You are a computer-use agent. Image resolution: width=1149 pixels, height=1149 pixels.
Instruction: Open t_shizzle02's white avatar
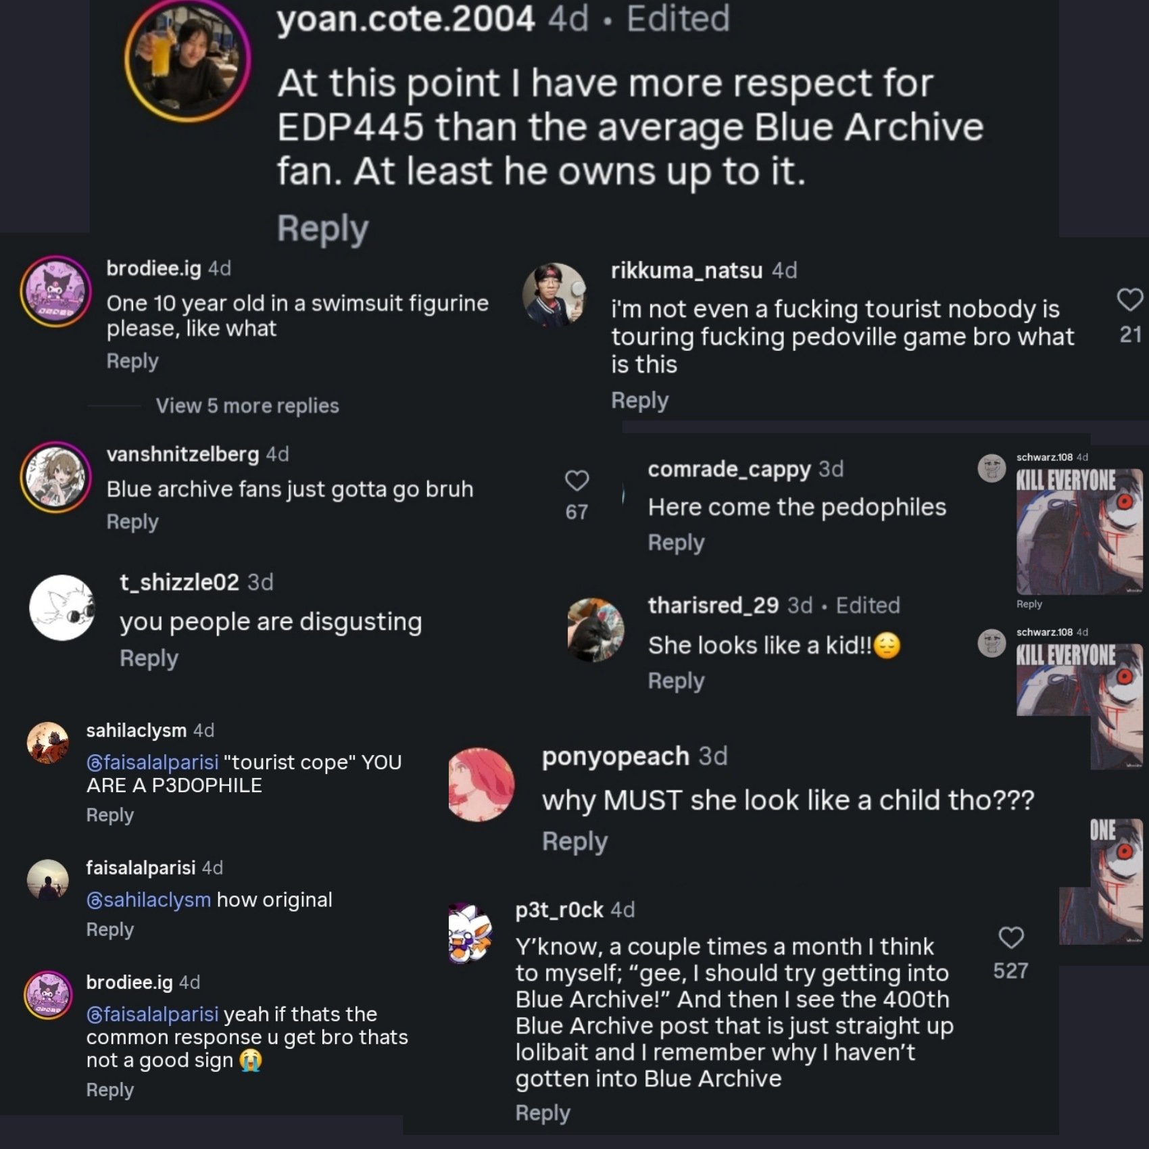62,607
